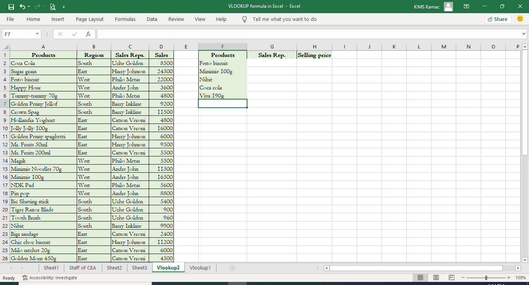Click the Share button

498,19
